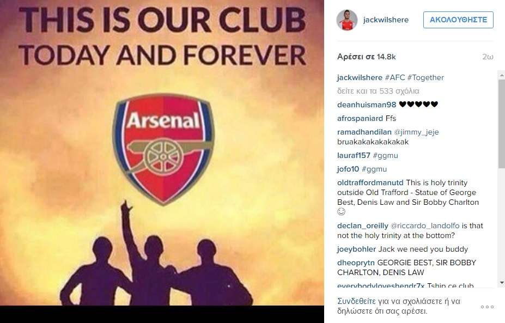Click the Arsenal crest in the photo

pyautogui.click(x=163, y=149)
